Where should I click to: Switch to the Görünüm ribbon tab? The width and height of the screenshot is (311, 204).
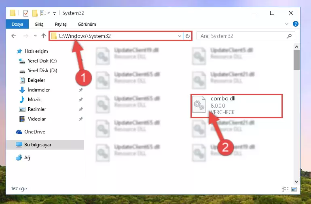click(87, 24)
